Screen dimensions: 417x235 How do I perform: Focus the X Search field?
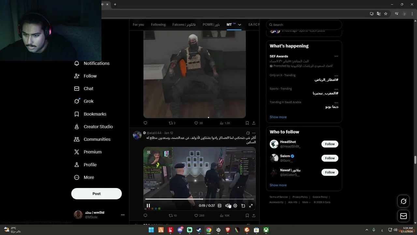point(304,25)
